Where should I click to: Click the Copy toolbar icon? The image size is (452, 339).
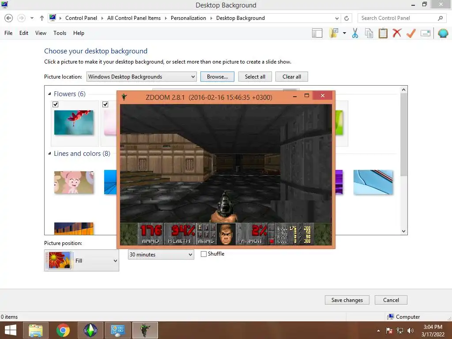[369, 33]
